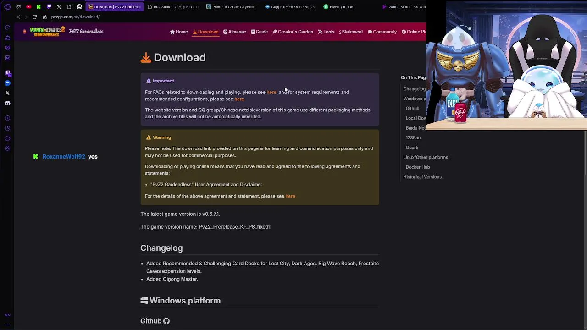This screenshot has height=330, width=587.
Task: Follow the system requirements 'here' link
Action: click(239, 99)
